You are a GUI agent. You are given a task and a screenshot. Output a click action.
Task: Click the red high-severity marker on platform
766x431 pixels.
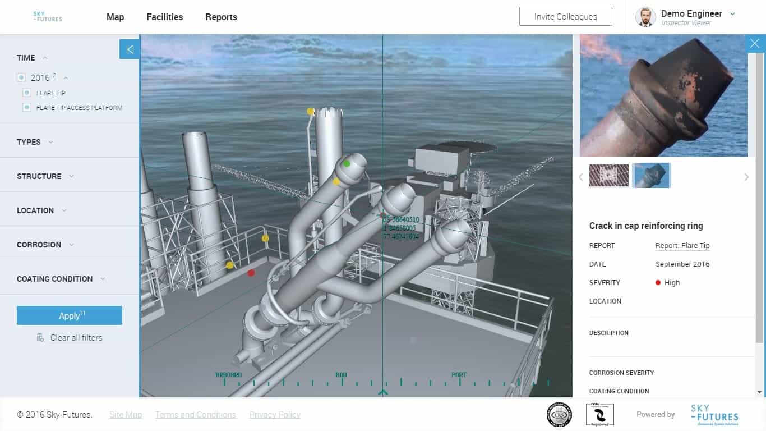(251, 273)
